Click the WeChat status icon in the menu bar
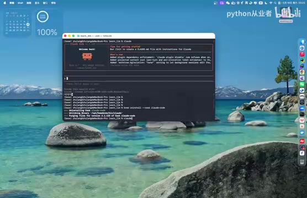This screenshot has height=198, width=307. 227,3
